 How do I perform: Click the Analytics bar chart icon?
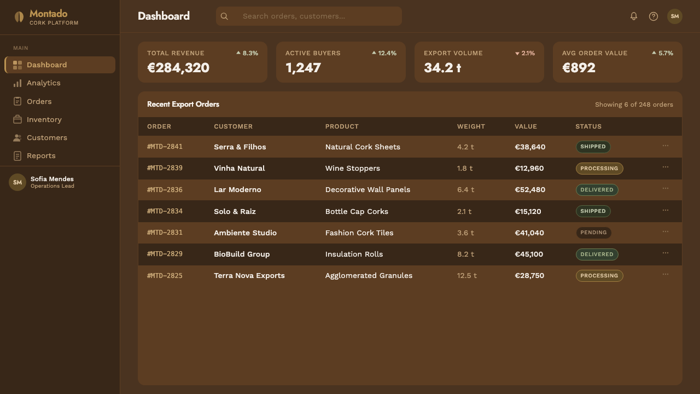(x=17, y=83)
